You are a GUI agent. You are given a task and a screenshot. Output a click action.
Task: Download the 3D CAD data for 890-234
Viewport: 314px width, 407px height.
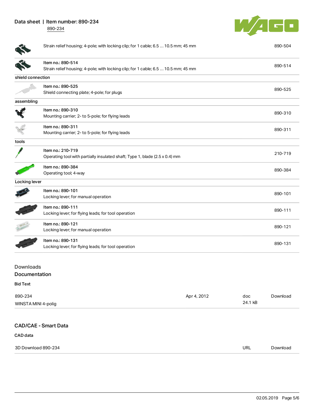click(281, 348)
